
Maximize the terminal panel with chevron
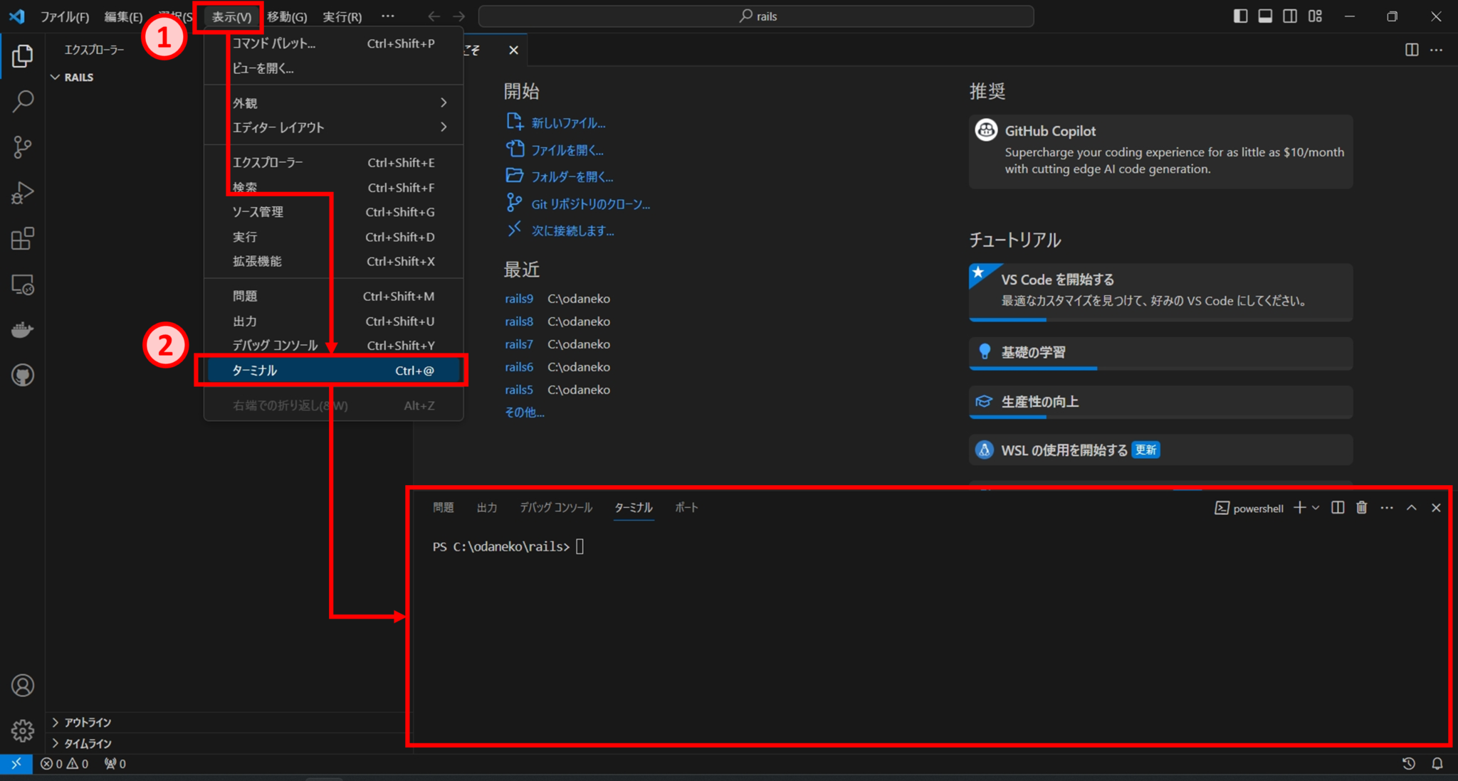[1411, 507]
